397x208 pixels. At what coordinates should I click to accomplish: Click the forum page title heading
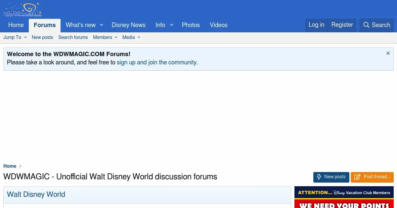110,177
